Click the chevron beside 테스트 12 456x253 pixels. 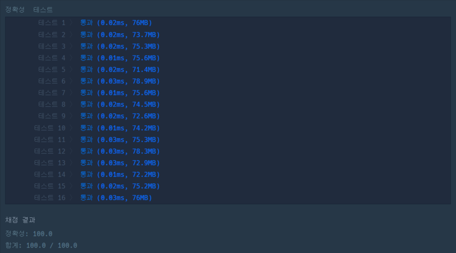tap(71, 151)
